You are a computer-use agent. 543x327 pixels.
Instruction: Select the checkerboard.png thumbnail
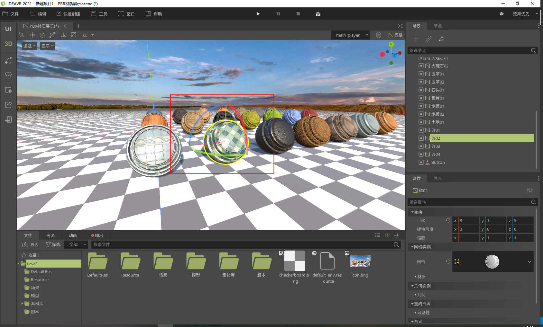pos(295,261)
